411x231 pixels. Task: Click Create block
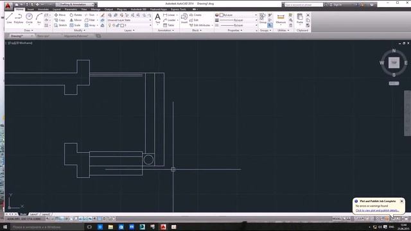pyautogui.click(x=195, y=15)
